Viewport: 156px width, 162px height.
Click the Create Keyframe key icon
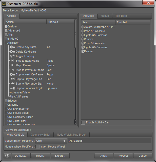[13, 47]
